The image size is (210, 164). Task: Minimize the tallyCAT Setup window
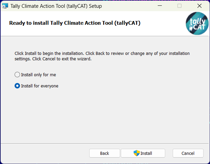point(159,6)
